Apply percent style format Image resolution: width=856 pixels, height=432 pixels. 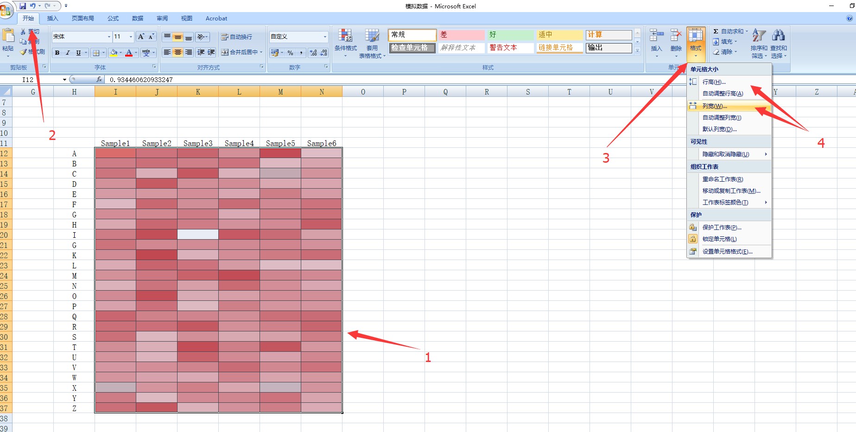(291, 52)
